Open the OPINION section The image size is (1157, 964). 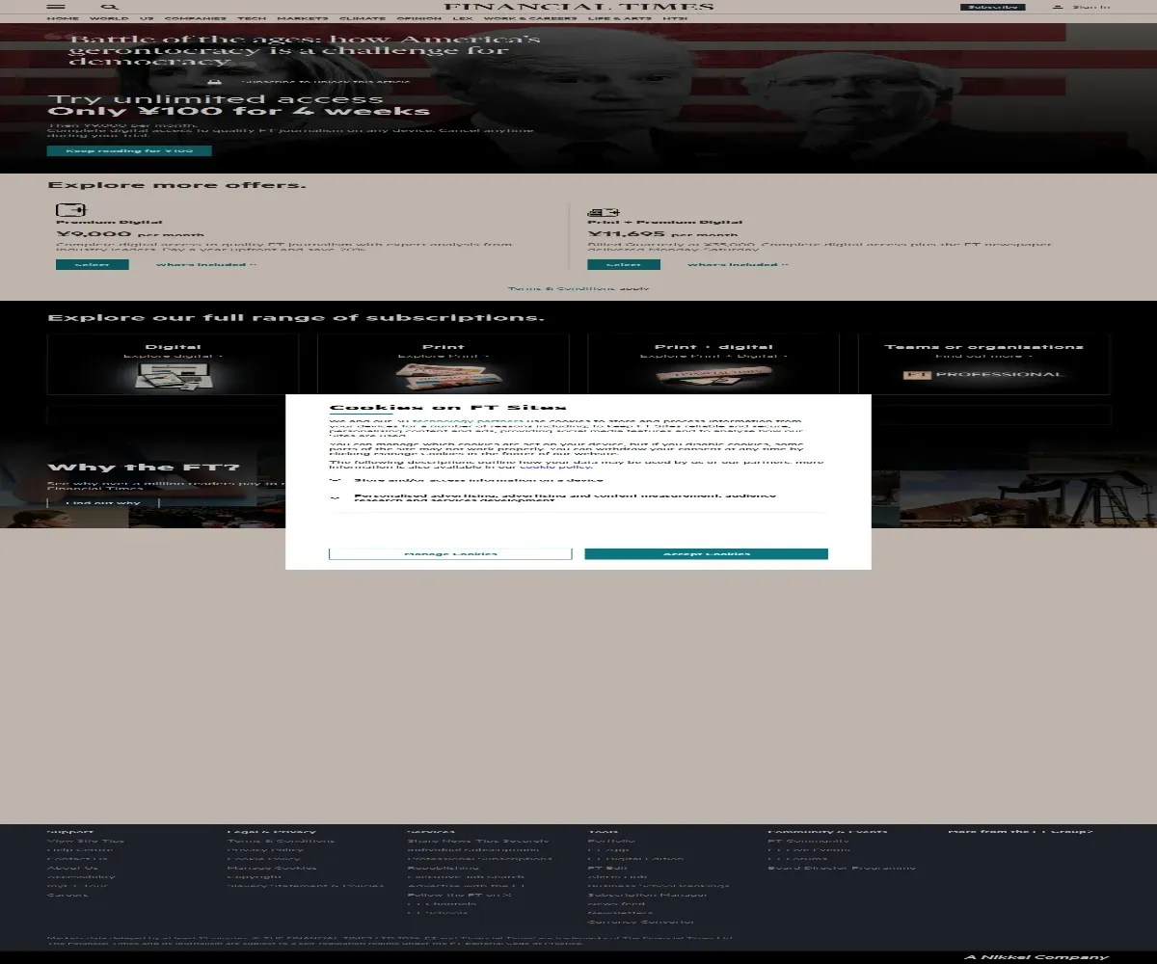[x=419, y=18]
